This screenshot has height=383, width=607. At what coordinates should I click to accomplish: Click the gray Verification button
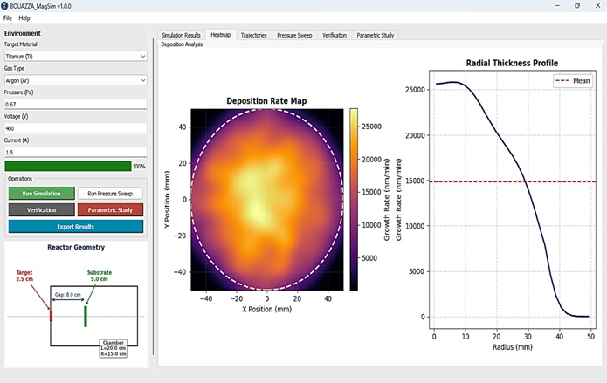[41, 210]
